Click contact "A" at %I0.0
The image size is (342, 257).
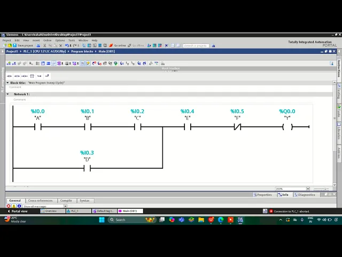(x=38, y=127)
